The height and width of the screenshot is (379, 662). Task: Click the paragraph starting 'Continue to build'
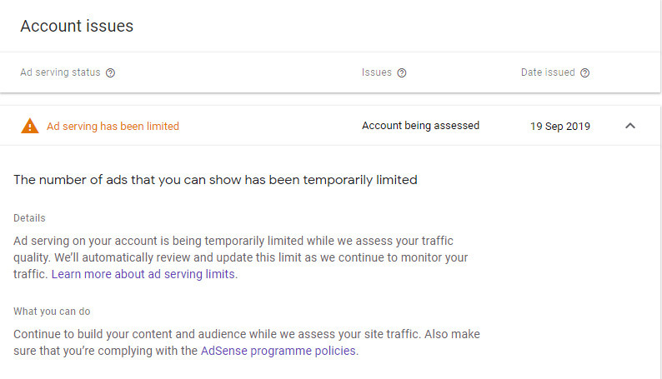click(x=247, y=342)
